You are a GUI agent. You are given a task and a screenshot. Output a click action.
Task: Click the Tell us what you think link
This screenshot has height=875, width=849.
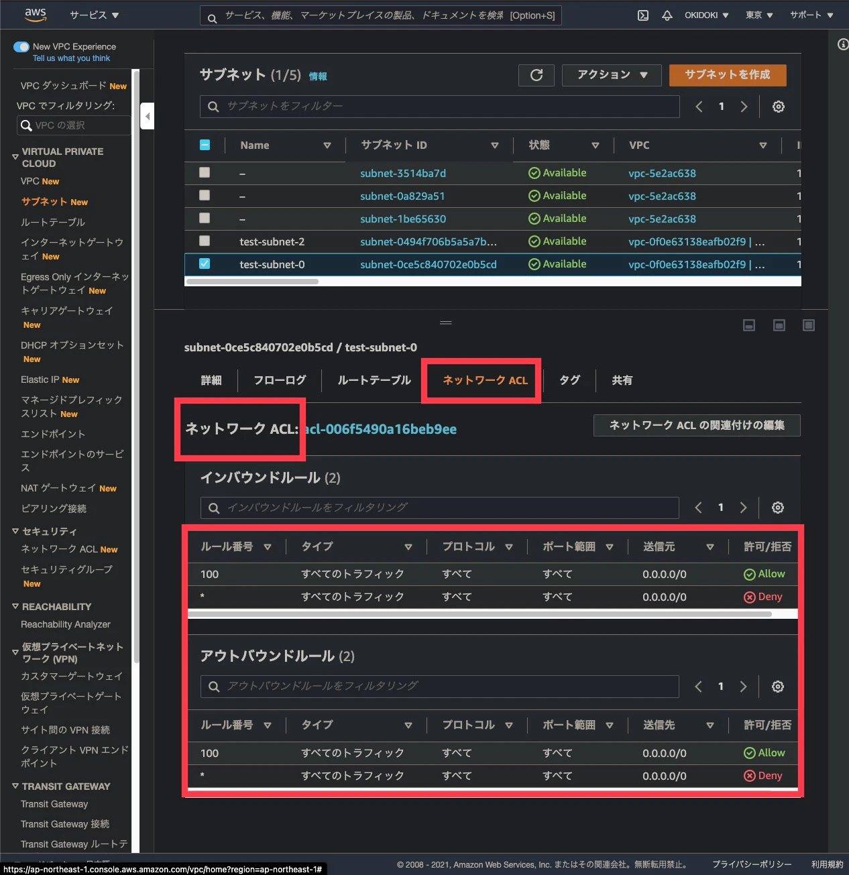71,58
